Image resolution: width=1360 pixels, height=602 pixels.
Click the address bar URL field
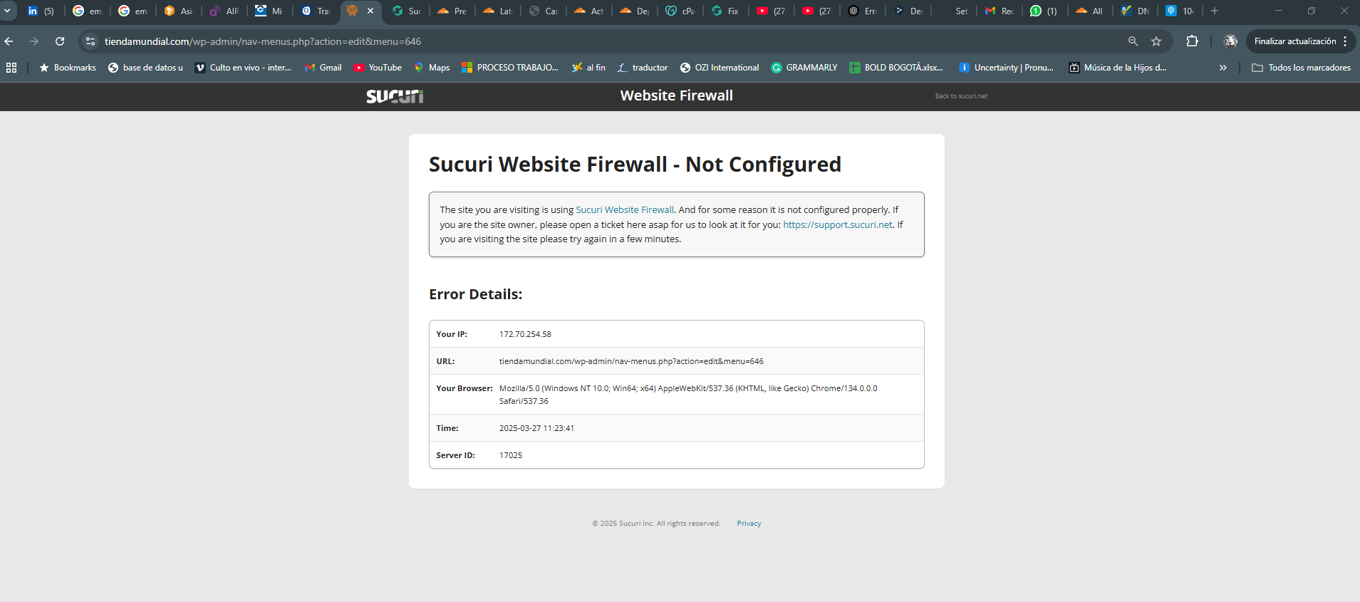[263, 41]
